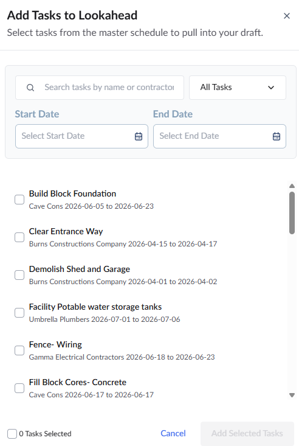Open the End Date calendar icon
This screenshot has height=446, width=299.
pos(277,136)
